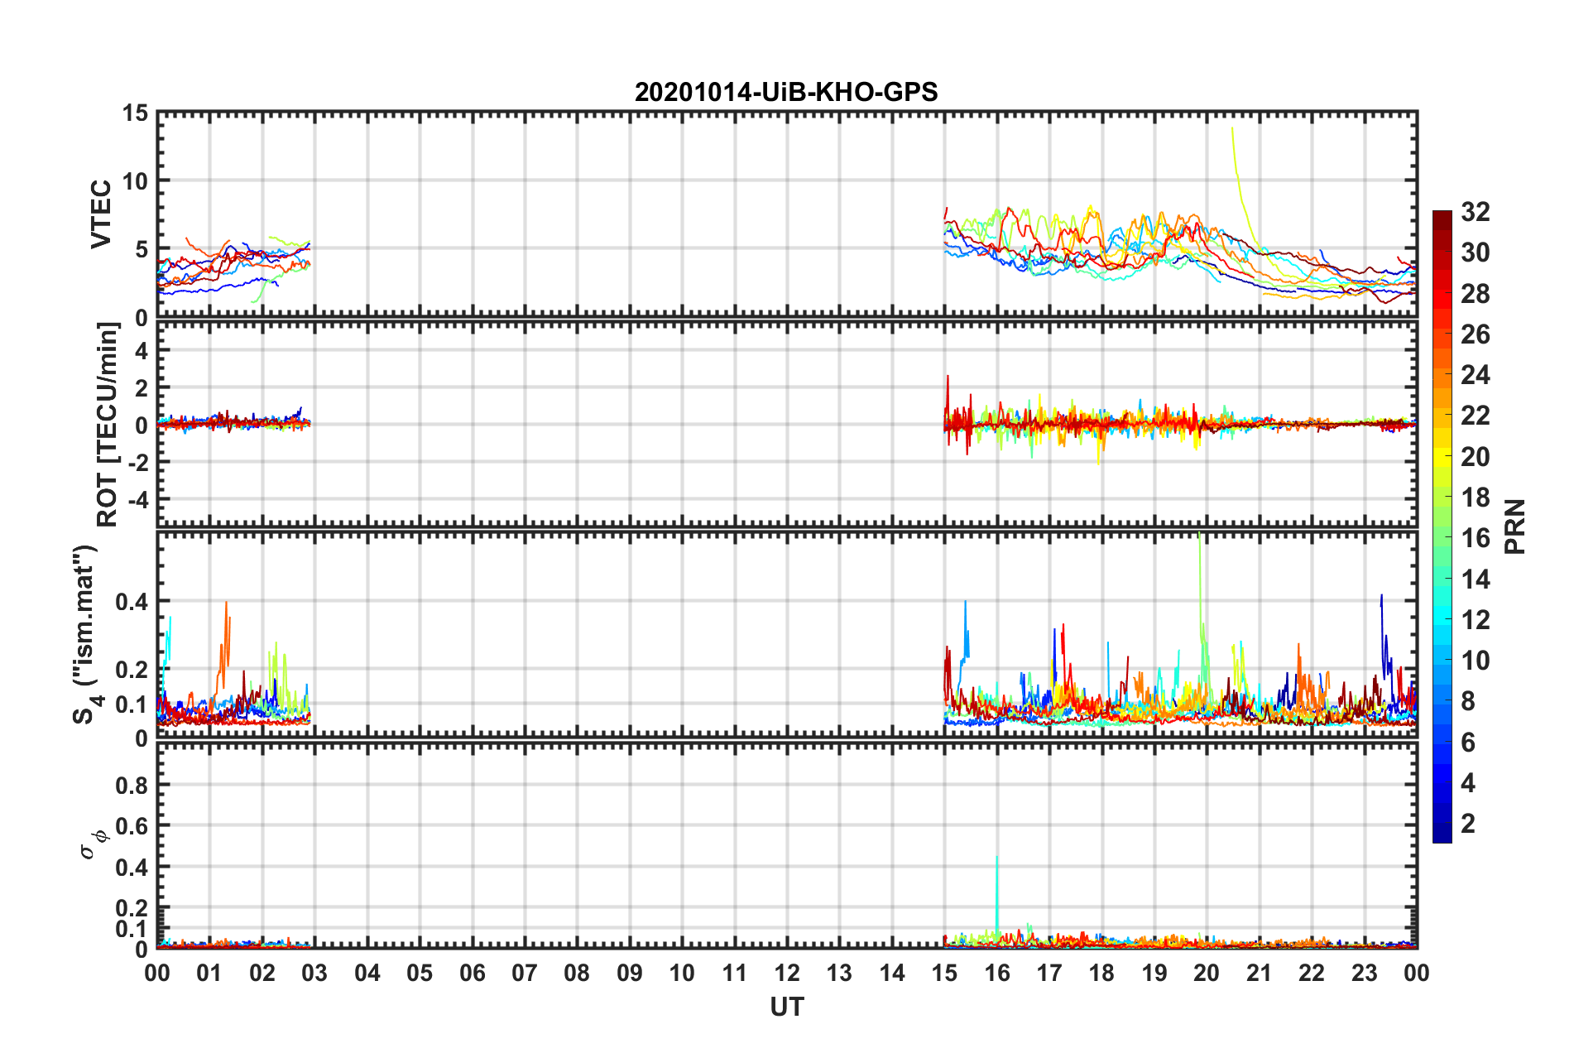Image resolution: width=1574 pixels, height=1053 pixels.
Task: Click the UT x-axis label
Action: point(786,1007)
